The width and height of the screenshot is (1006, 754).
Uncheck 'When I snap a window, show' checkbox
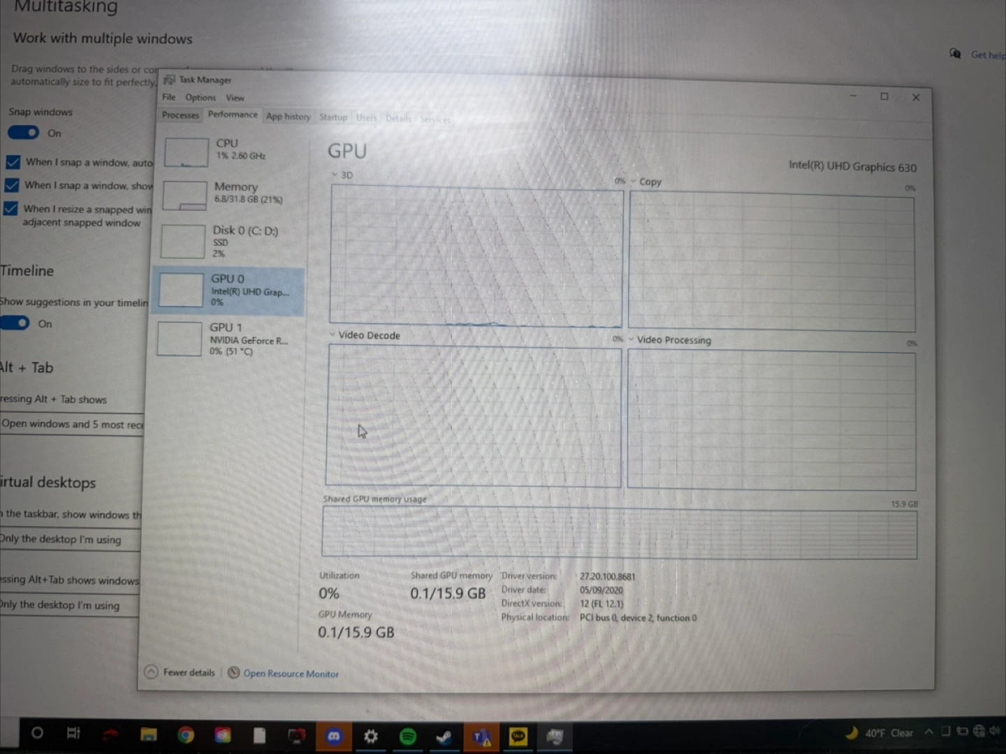tap(12, 185)
